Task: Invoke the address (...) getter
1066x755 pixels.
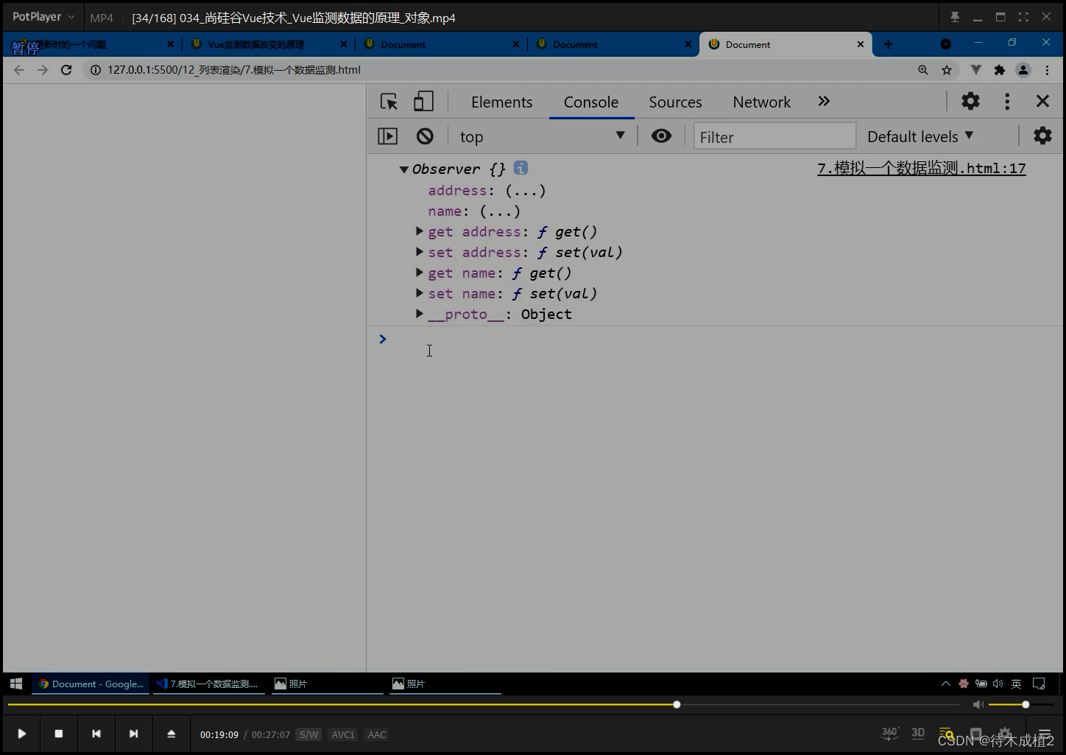Action: click(526, 191)
